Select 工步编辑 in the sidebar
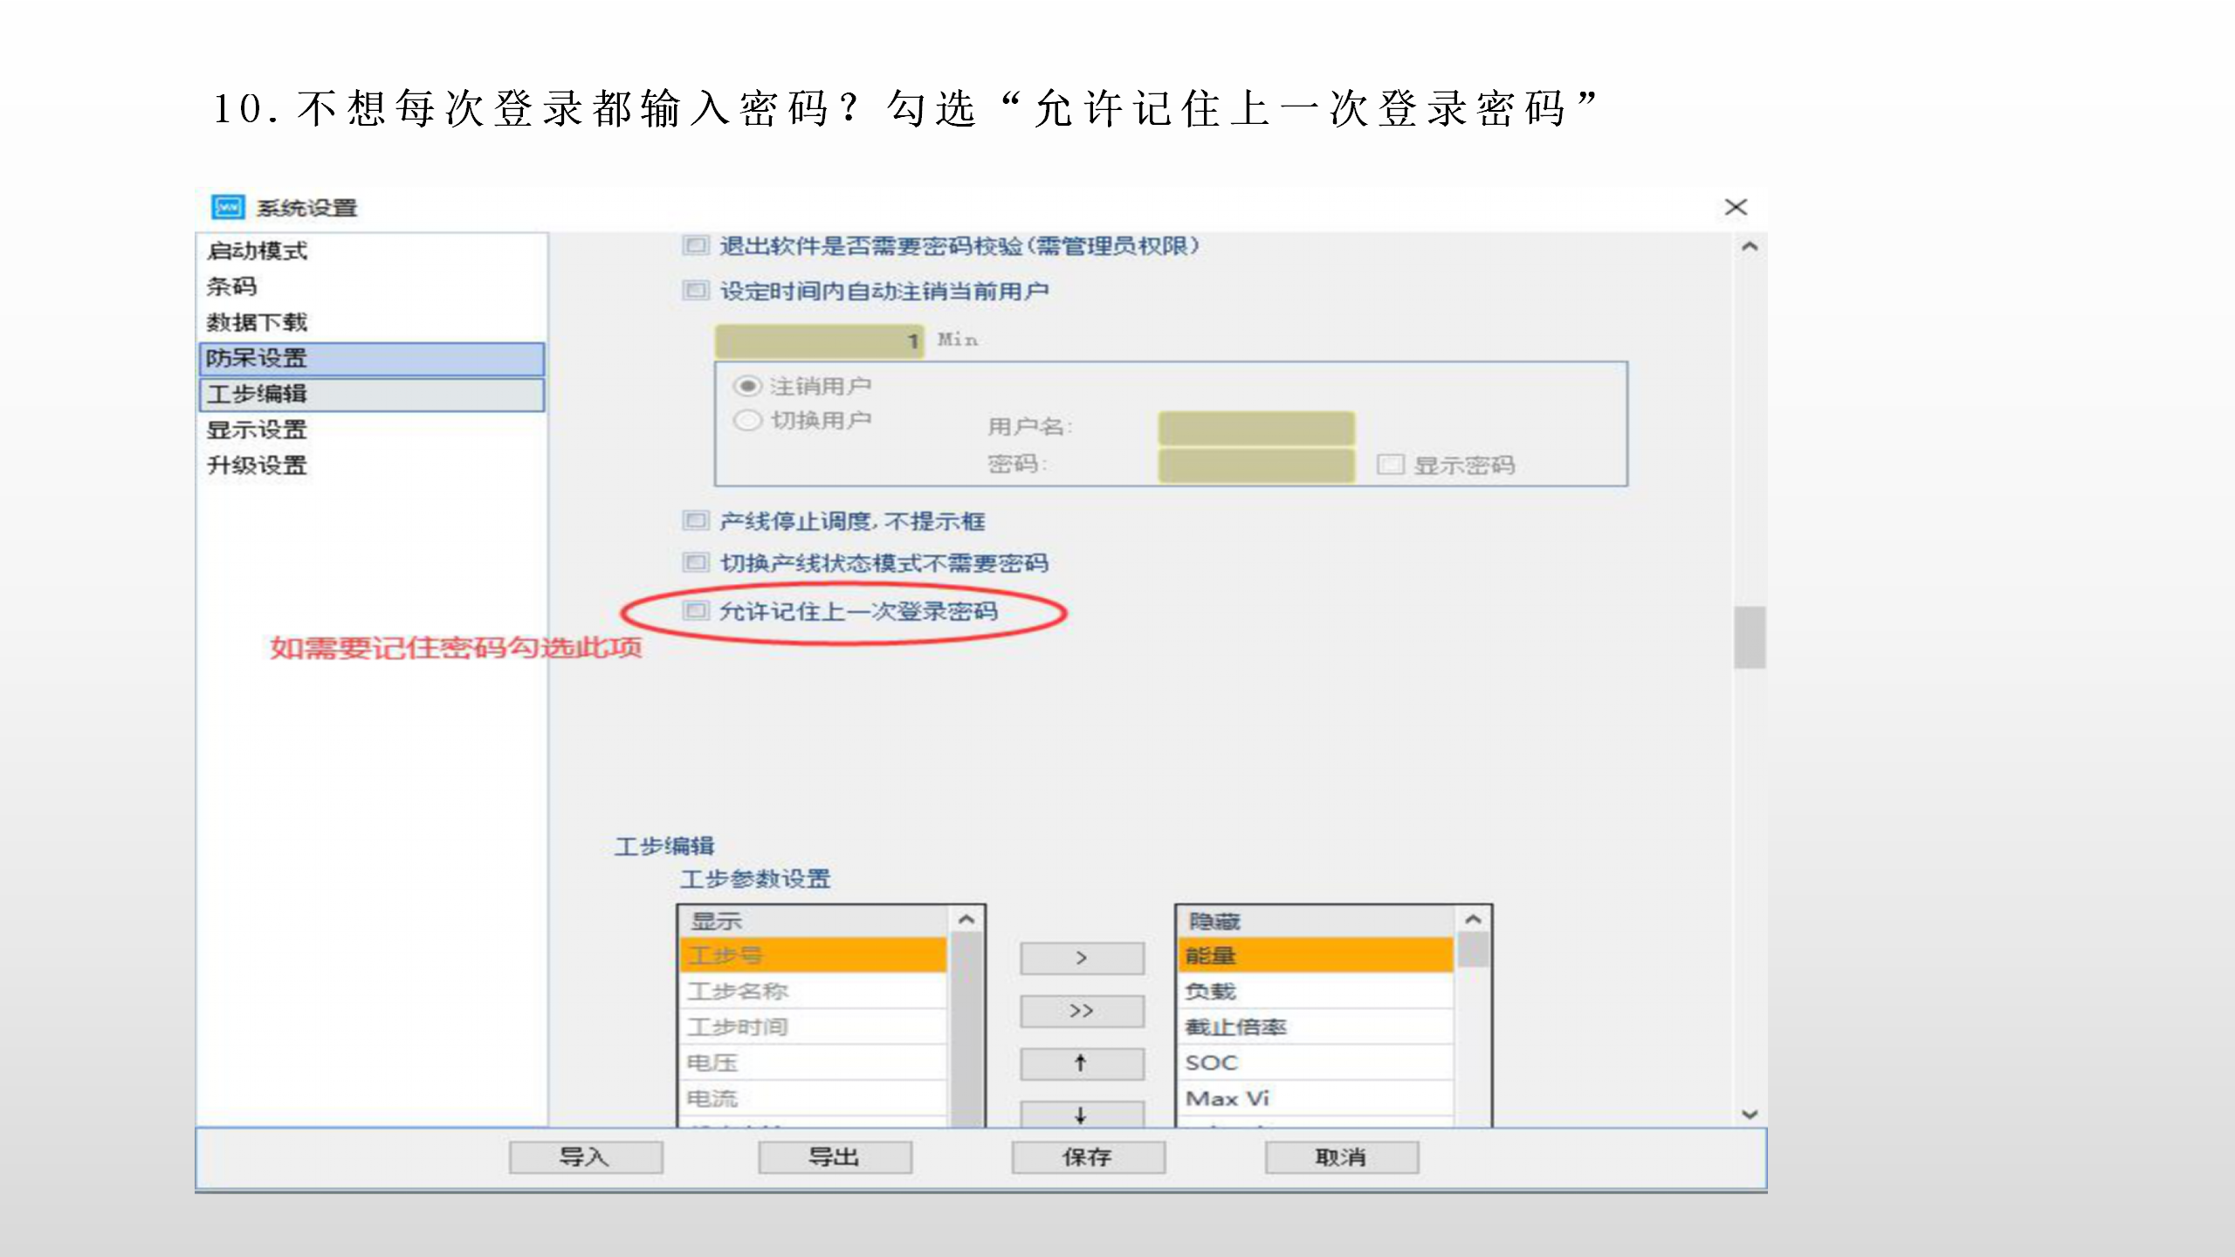The width and height of the screenshot is (2235, 1257). [x=372, y=394]
